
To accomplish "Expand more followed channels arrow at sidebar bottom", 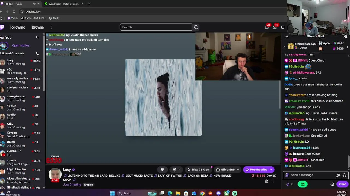I will click(44, 188).
